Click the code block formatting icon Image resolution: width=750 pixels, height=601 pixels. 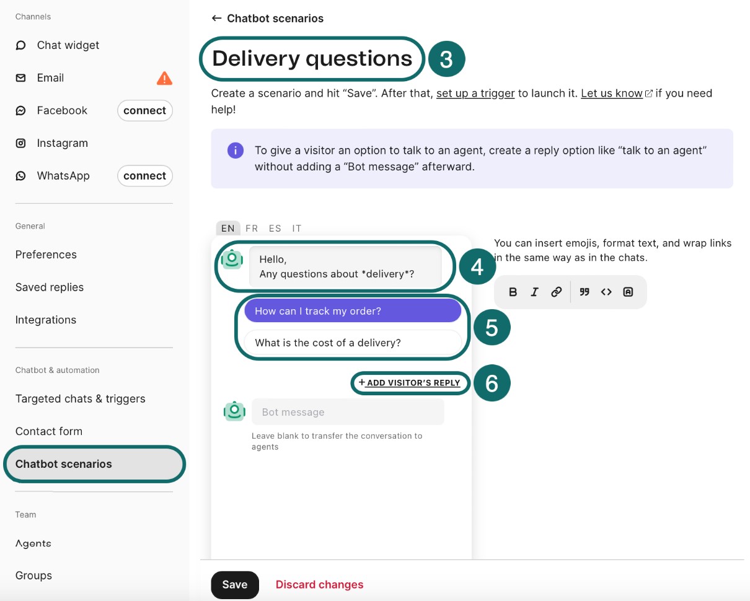point(628,292)
